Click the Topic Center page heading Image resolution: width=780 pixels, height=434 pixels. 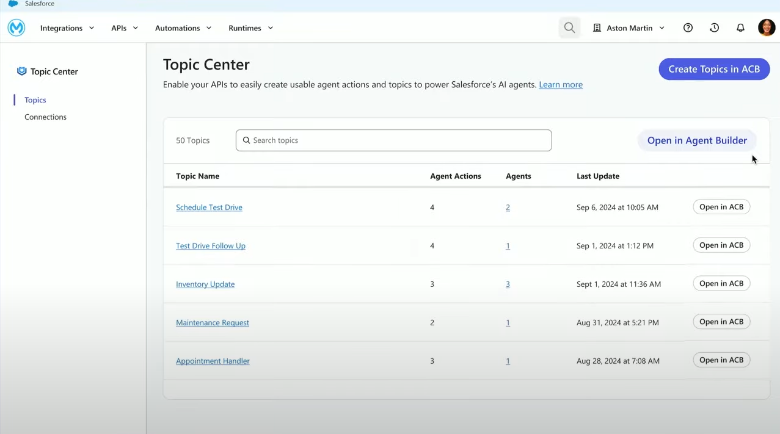[206, 65]
